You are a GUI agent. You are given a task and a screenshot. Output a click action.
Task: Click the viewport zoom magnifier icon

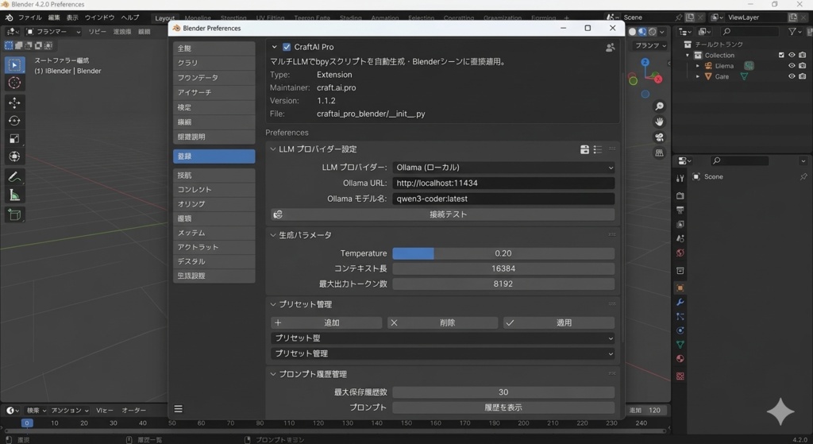click(x=659, y=106)
